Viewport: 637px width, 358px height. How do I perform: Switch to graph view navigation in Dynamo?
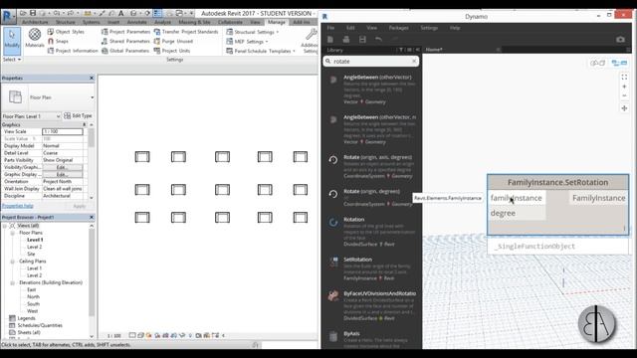pos(619,63)
